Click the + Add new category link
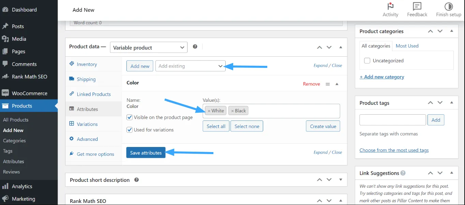Screen dimensions: 465x205 tap(382, 77)
